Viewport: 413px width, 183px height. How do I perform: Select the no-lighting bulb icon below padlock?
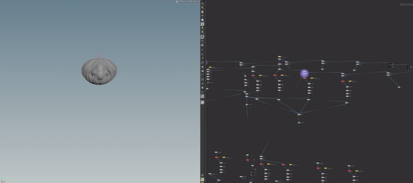tap(202, 16)
